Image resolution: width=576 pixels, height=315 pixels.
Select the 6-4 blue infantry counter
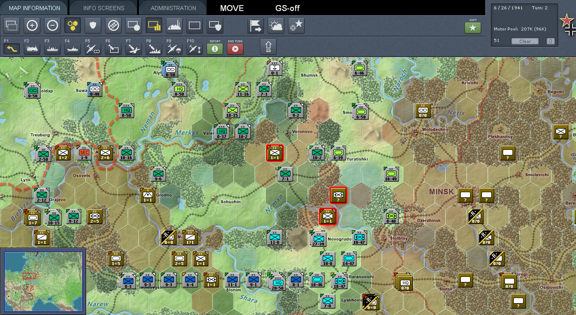pos(190,280)
